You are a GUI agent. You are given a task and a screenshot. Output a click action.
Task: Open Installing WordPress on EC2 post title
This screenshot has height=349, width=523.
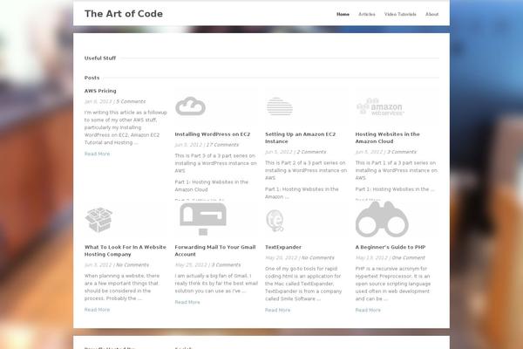(x=212, y=134)
